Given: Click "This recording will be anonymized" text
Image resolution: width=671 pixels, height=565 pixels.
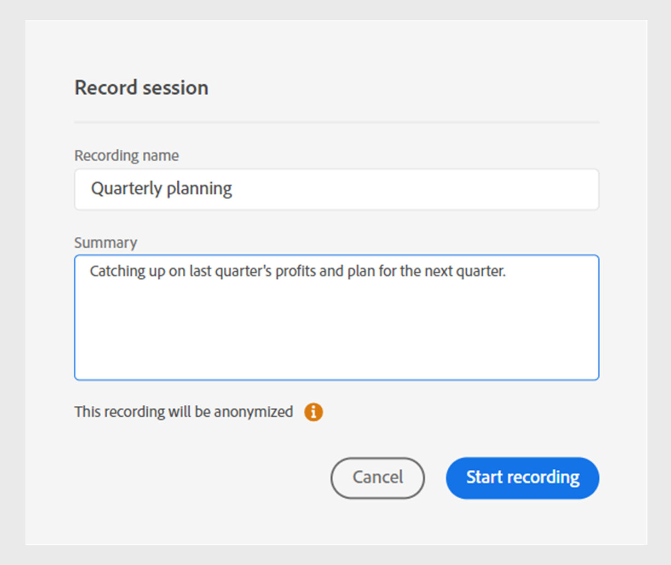Looking at the screenshot, I should coord(183,412).
